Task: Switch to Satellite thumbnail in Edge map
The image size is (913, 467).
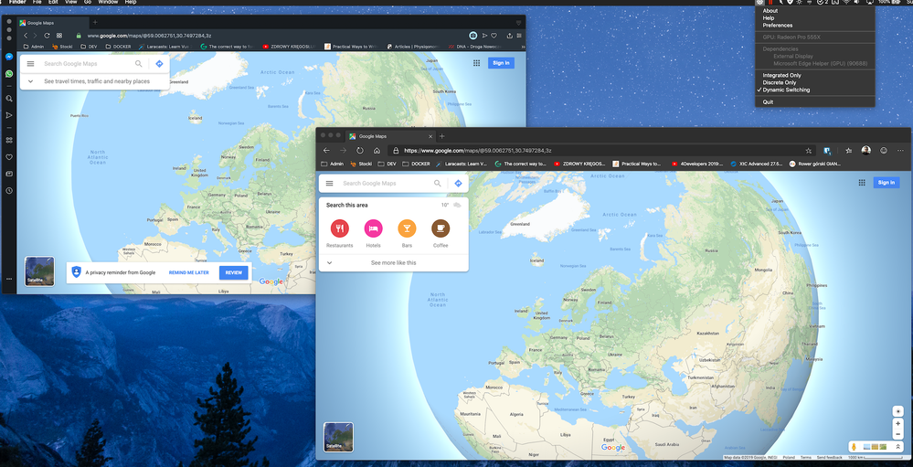Action: (338, 438)
